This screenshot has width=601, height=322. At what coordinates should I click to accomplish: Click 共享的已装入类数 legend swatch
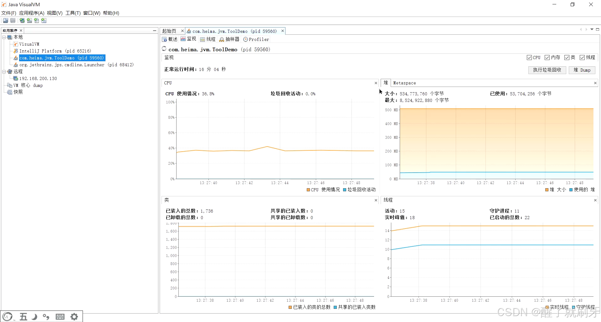click(335, 307)
